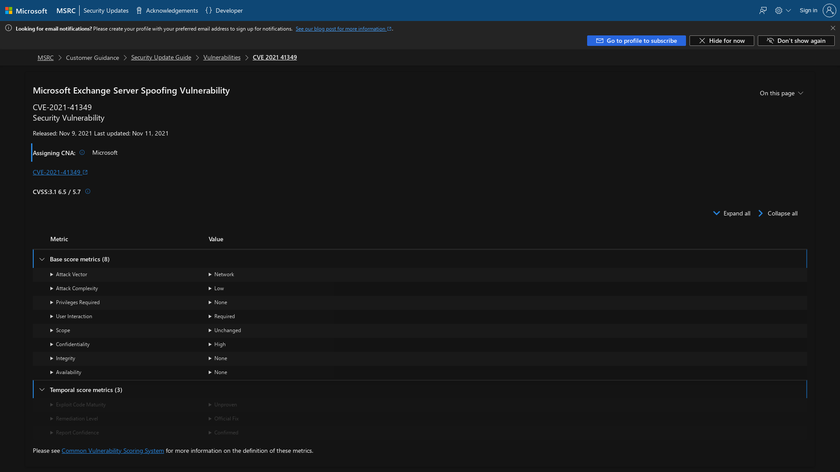Expand the Integrity row

63,358
